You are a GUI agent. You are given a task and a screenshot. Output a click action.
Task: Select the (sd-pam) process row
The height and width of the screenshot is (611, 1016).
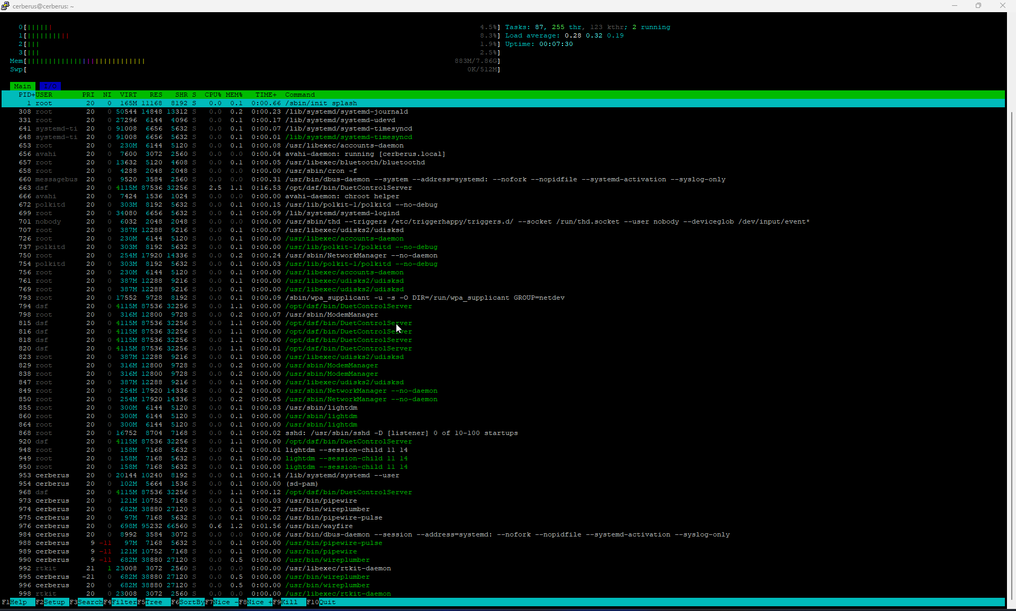503,484
